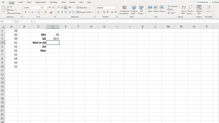Toggle Wrap Text

coord(82,8)
